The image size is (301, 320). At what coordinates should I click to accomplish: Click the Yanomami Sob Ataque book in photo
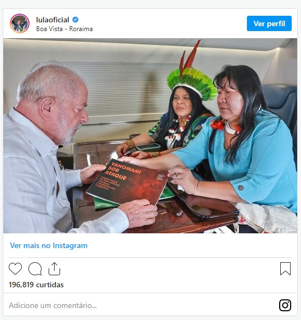tap(127, 182)
